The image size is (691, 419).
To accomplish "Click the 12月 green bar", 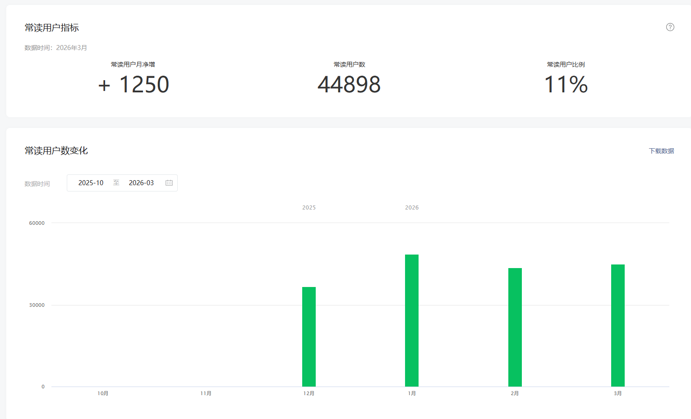I will 309,337.
